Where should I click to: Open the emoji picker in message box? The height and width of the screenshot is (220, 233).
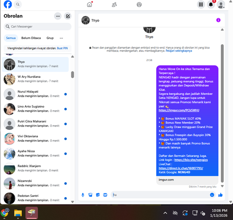pyautogui.click(x=212, y=195)
